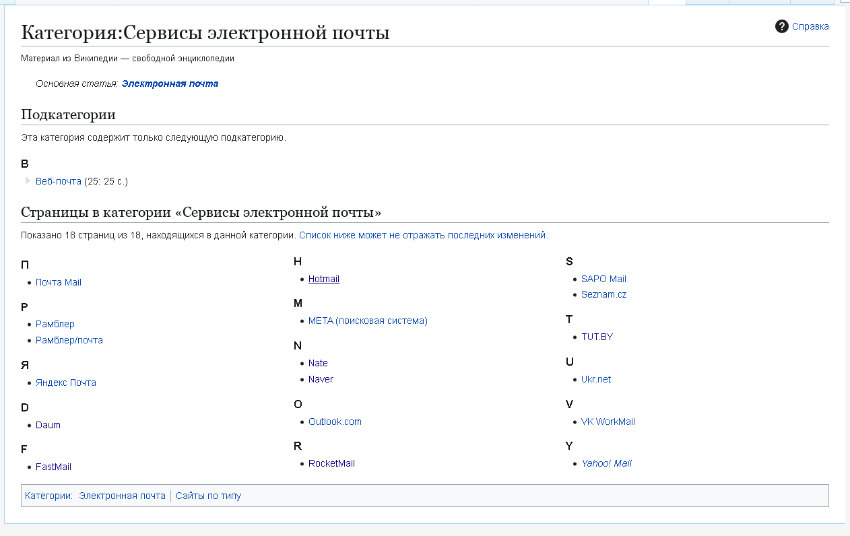Open main article Электронная почта
This screenshot has width=850, height=536.
[170, 83]
